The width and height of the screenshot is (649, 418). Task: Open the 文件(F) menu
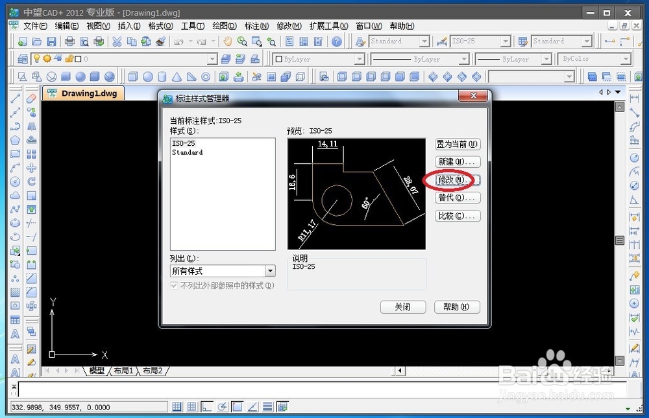point(35,26)
